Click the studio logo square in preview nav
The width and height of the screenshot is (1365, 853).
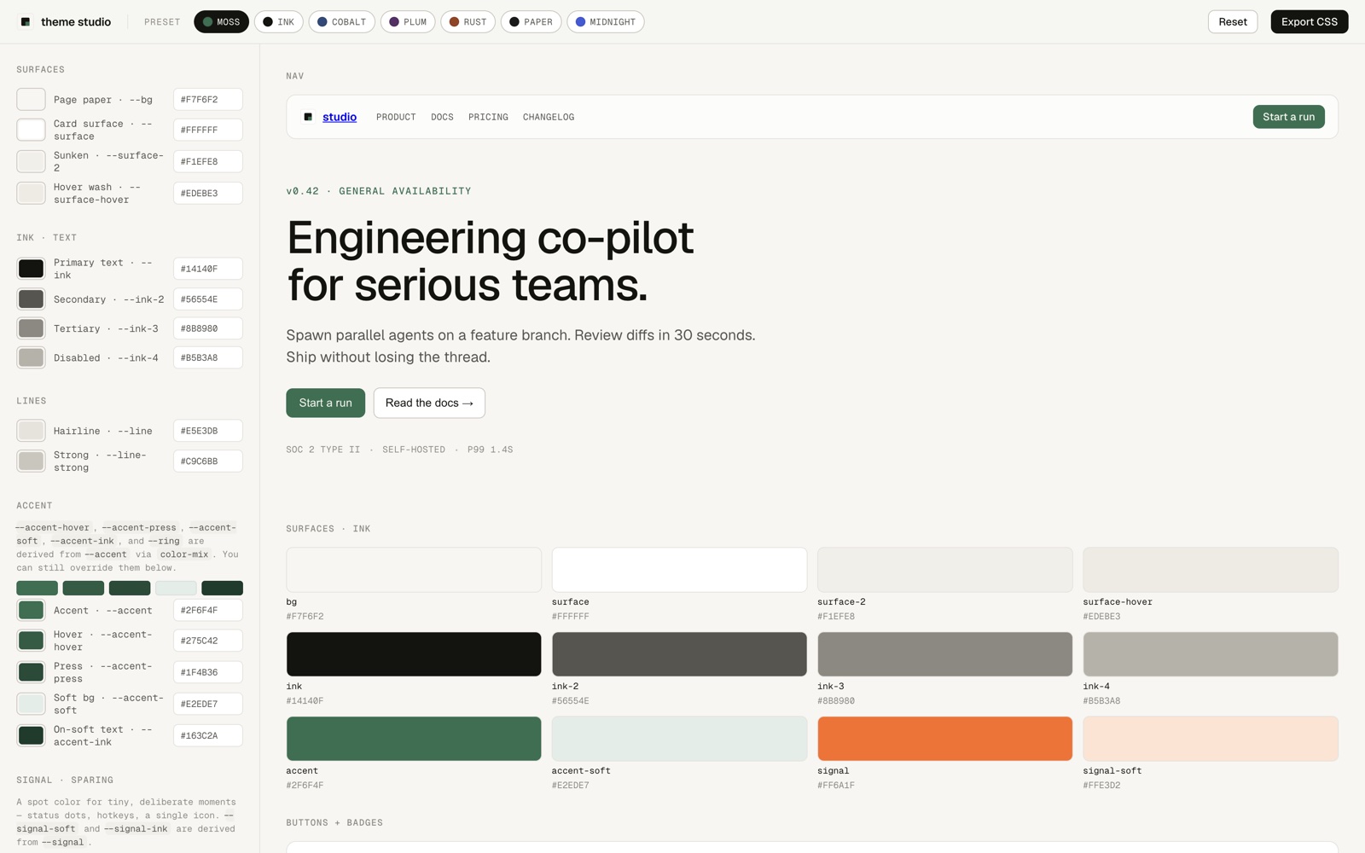coord(308,117)
